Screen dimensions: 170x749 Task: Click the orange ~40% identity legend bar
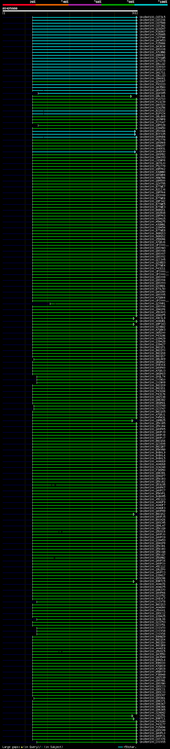pos(52,5)
